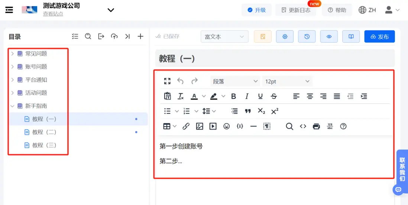408x205 pixels.
Task: Open line height options
Action: 209,111
